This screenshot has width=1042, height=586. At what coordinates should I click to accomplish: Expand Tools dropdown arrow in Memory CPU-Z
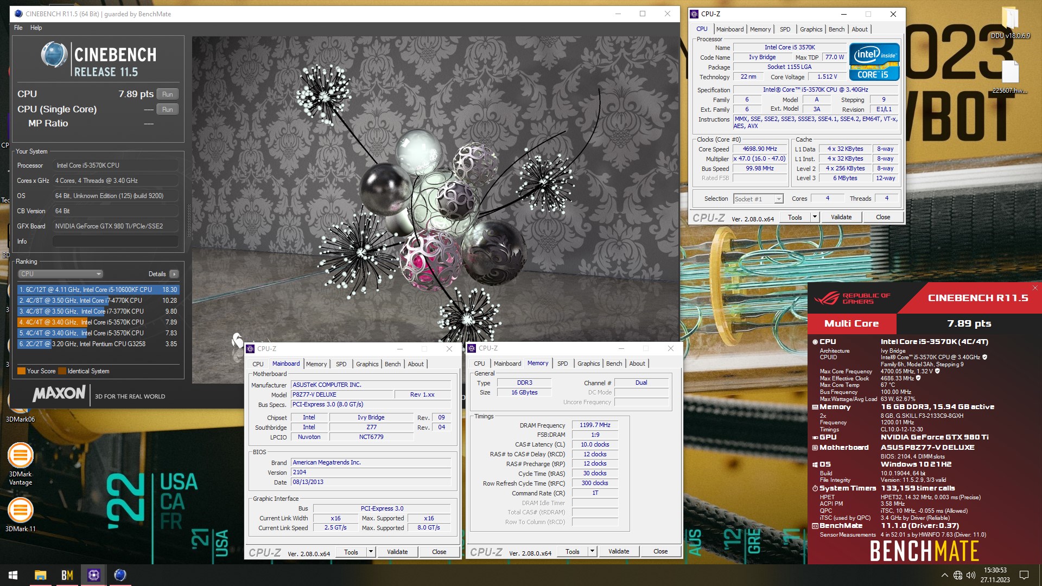coord(592,552)
